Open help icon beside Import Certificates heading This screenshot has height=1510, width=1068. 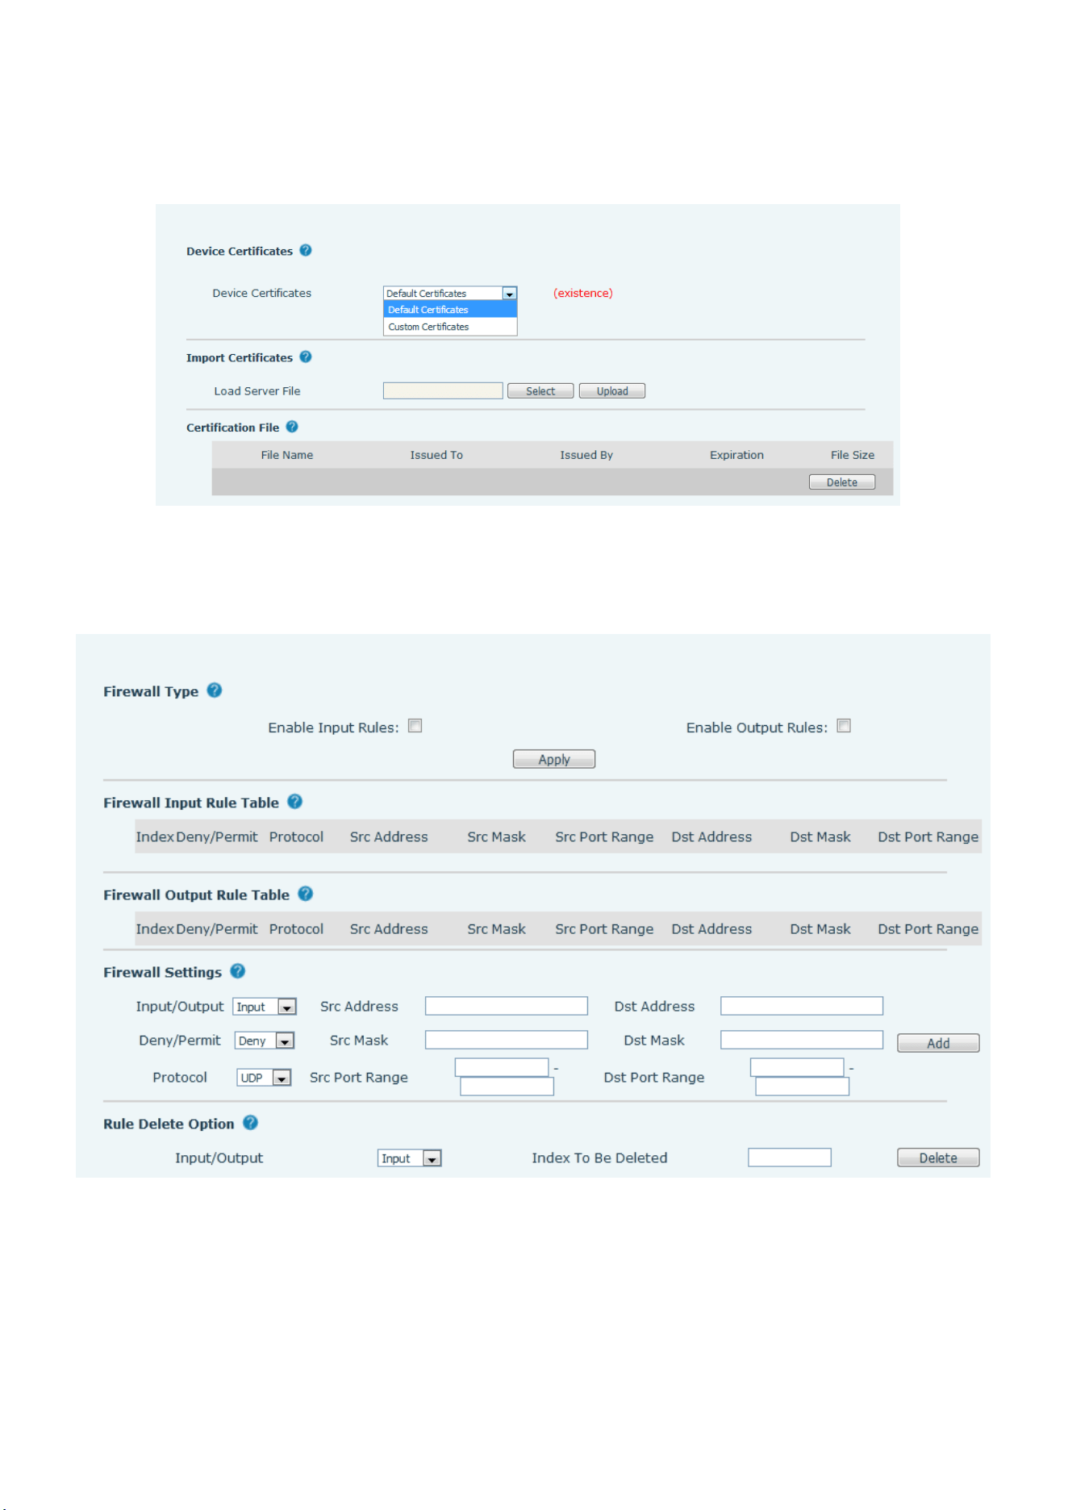(x=306, y=357)
